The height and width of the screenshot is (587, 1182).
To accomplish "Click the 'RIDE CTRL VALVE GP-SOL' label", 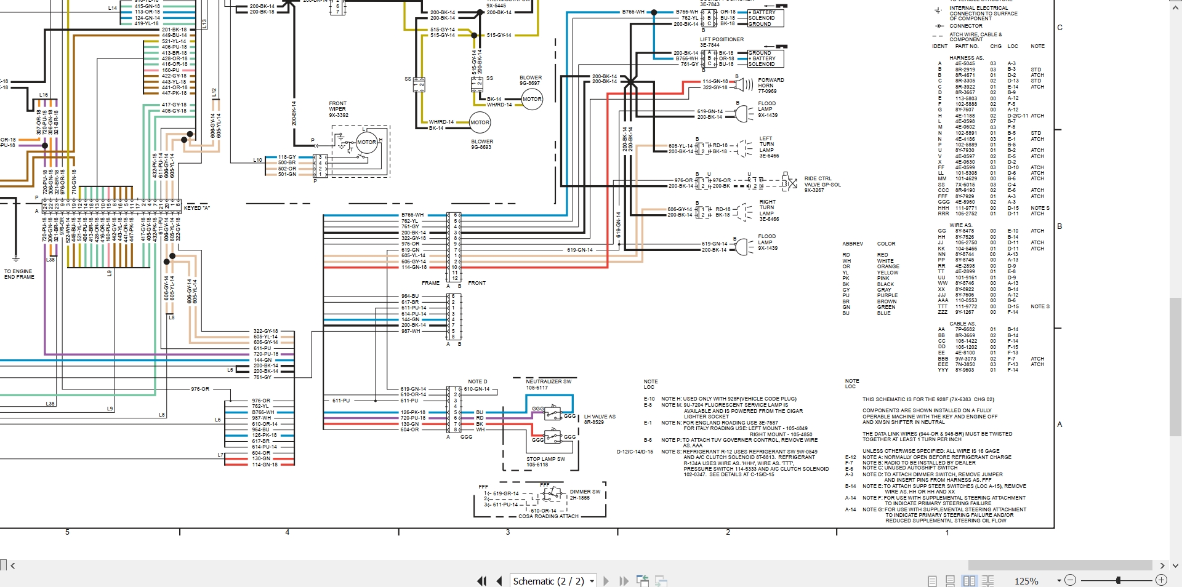I will [822, 182].
